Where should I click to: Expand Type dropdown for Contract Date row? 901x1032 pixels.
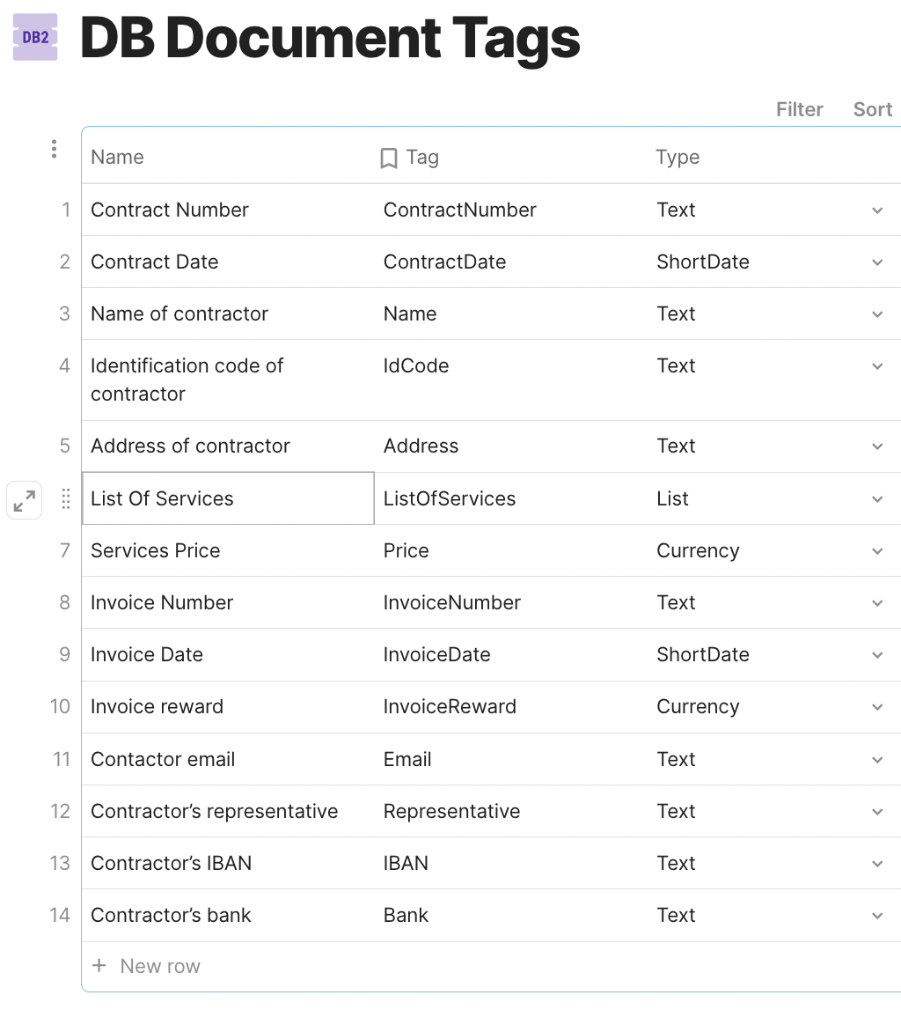877,262
